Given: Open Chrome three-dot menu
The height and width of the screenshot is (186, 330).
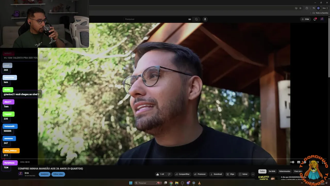Looking at the screenshot, I should (327, 8).
